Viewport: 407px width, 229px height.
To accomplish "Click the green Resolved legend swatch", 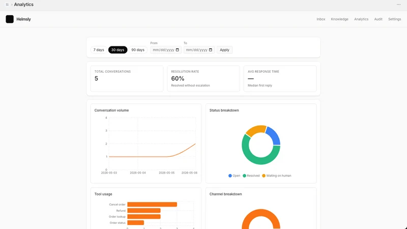I will point(244,176).
